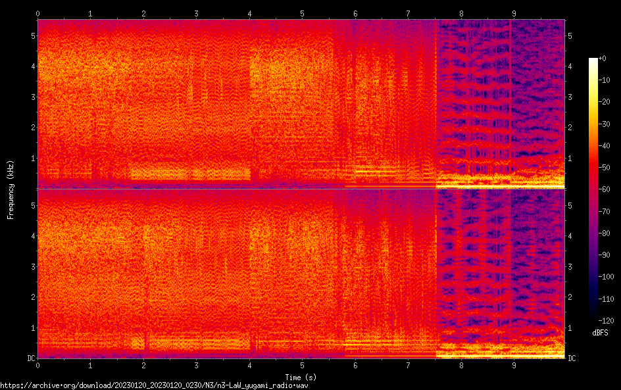Click the dBFS unit label under the color scale

point(600,333)
